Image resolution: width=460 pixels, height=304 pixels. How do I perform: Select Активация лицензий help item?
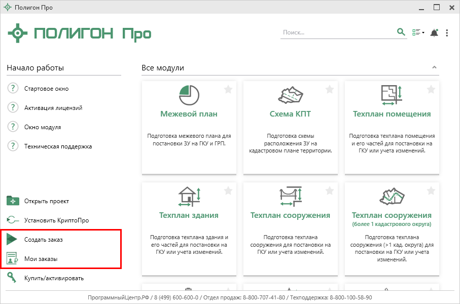pyautogui.click(x=53, y=108)
